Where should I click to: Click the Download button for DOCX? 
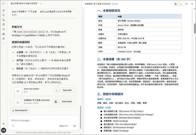[67, 102]
